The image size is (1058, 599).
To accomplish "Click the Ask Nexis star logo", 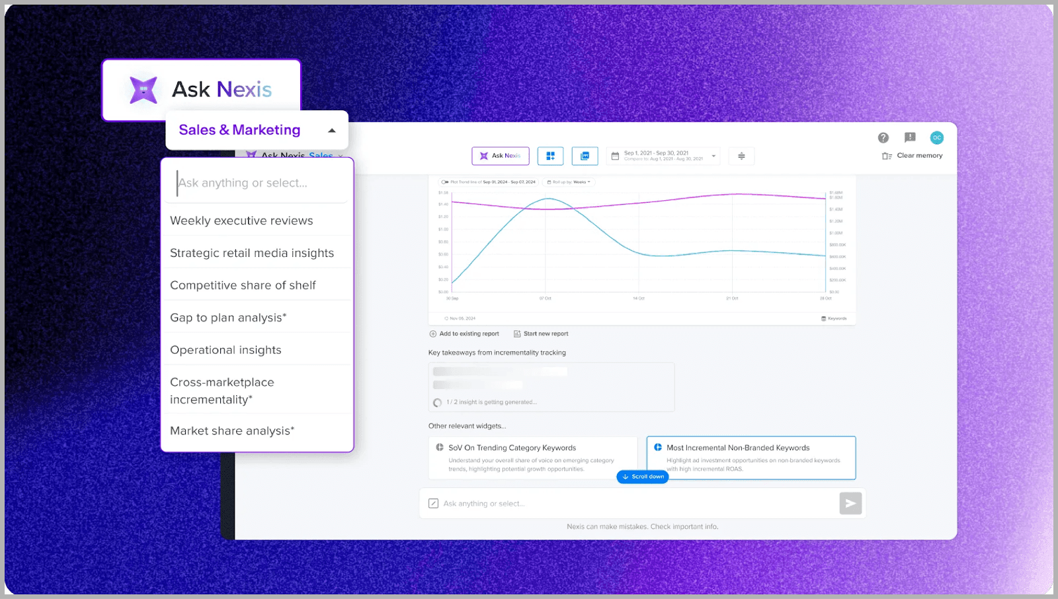I will point(143,90).
